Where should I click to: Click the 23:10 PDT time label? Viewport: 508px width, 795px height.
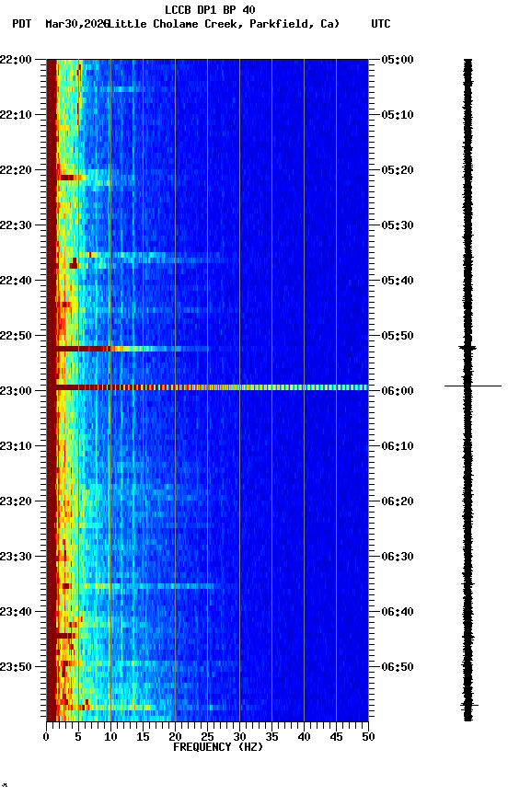pyautogui.click(x=16, y=446)
